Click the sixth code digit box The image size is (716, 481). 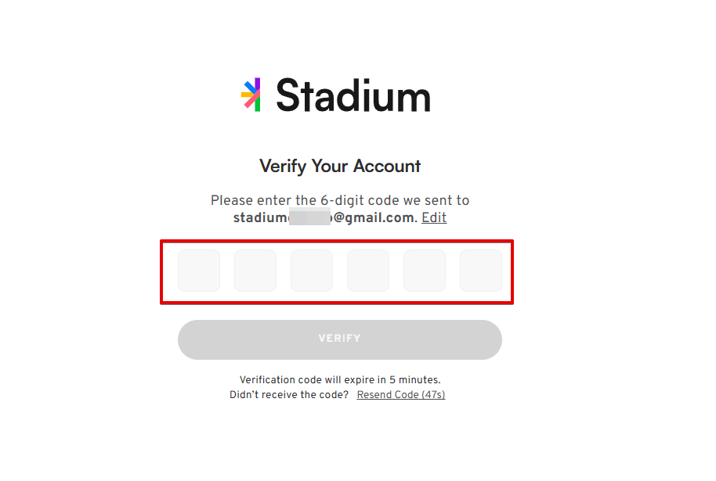coord(481,271)
